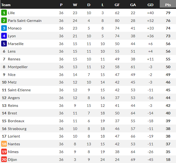The height and width of the screenshot is (163, 176).
Task: Sort by W wins column header
Action: (75, 5)
